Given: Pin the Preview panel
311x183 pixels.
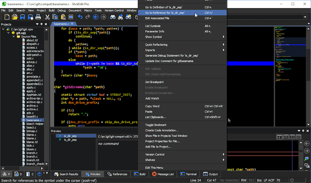Looking at the screenshot, I should [303, 131].
